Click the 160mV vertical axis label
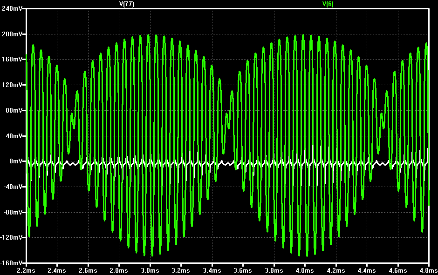Image resolution: width=438 pixels, height=275 pixels. [12, 59]
